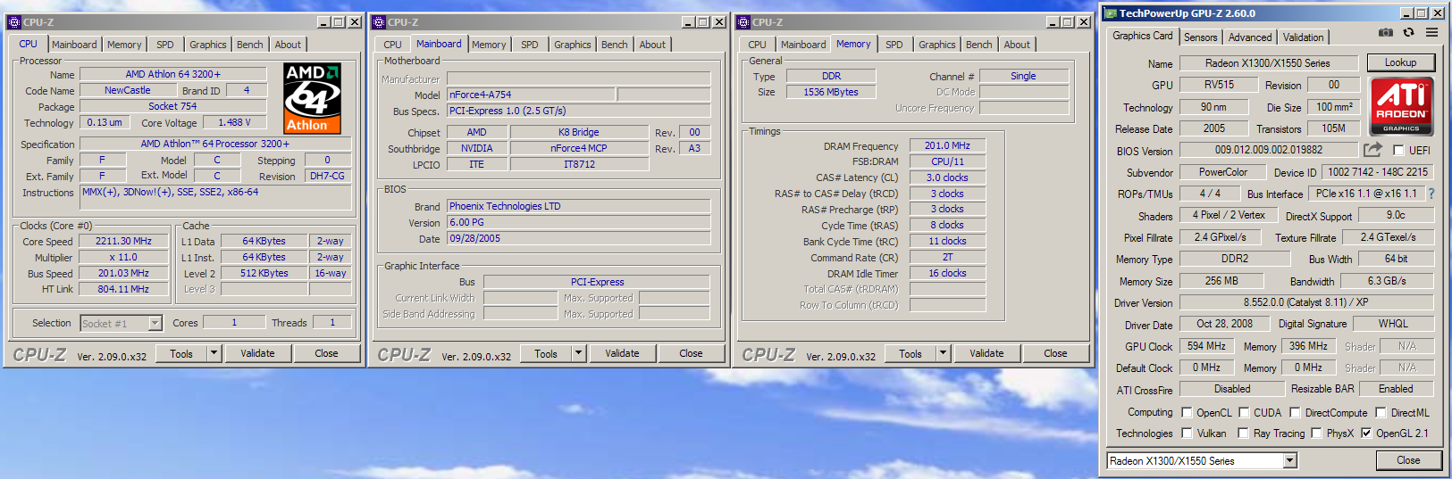Open the Validation tab in GPU-Z

(x=1304, y=37)
